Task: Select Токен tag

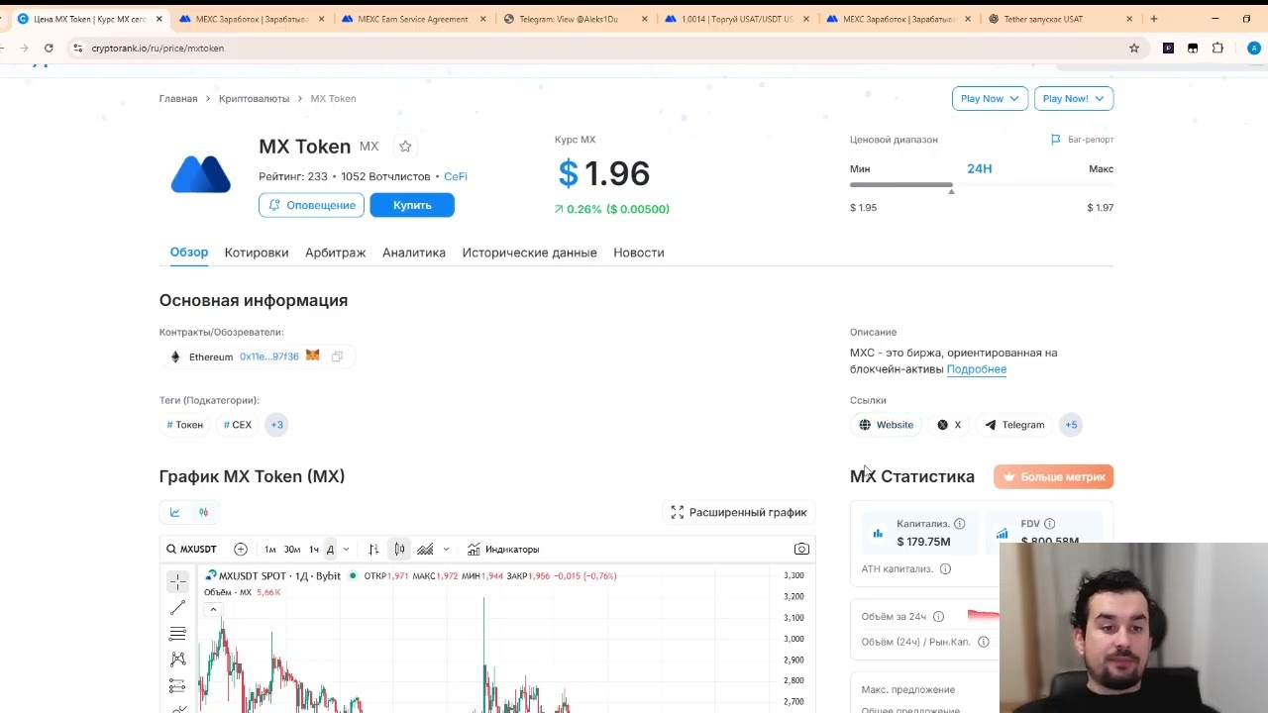Action: [185, 425]
